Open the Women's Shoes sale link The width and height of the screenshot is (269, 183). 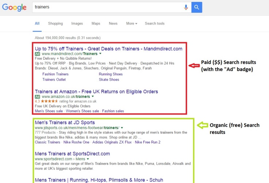(82, 111)
